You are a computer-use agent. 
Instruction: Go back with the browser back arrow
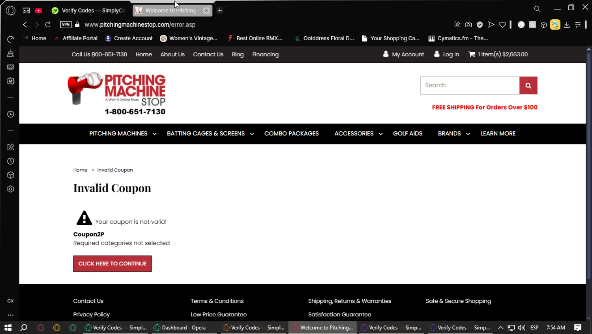tap(25, 24)
